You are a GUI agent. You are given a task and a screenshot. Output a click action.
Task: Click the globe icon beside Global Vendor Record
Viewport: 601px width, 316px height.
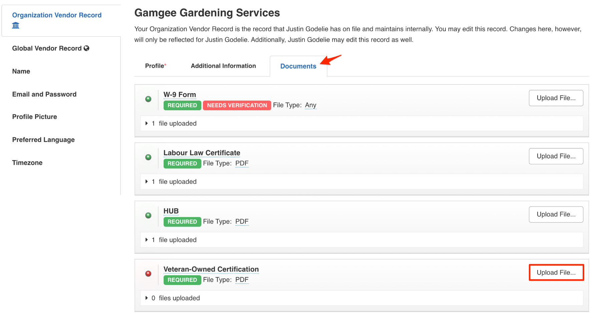pyautogui.click(x=86, y=48)
